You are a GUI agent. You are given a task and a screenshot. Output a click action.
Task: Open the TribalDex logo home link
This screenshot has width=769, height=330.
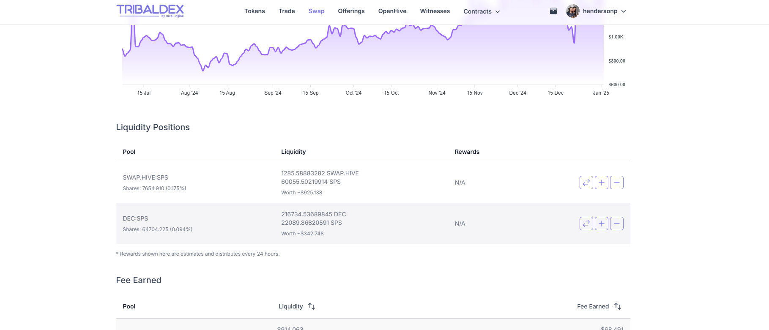(150, 11)
